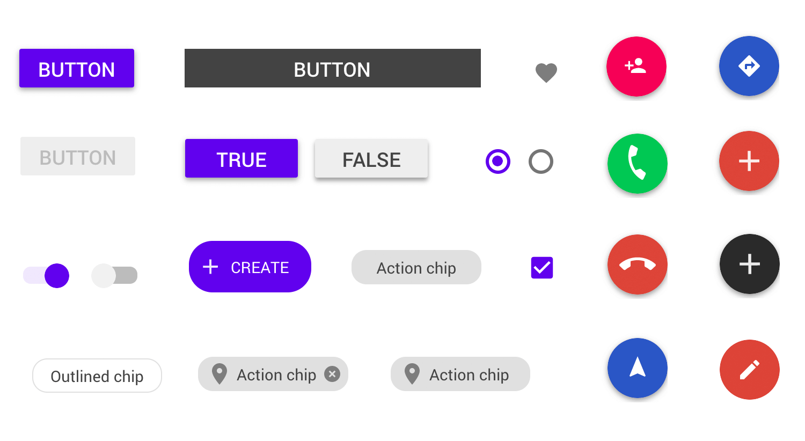Select the empty radio button

tap(541, 161)
